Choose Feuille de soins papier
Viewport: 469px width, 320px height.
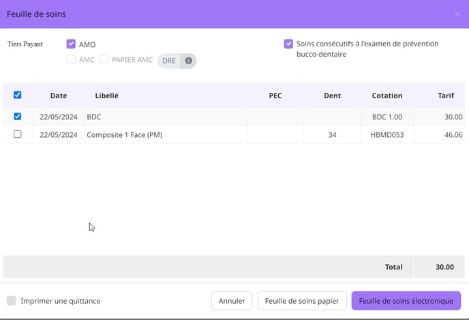[x=302, y=301]
